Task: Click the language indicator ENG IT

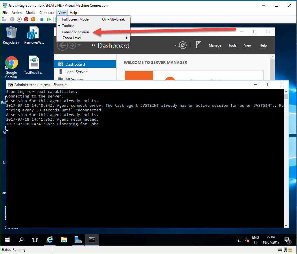Action: tap(255, 240)
